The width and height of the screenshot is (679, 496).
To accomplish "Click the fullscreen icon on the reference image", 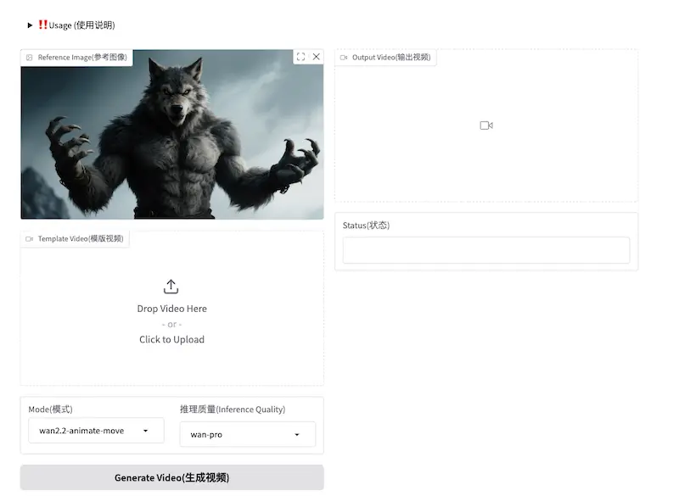I will coord(300,56).
